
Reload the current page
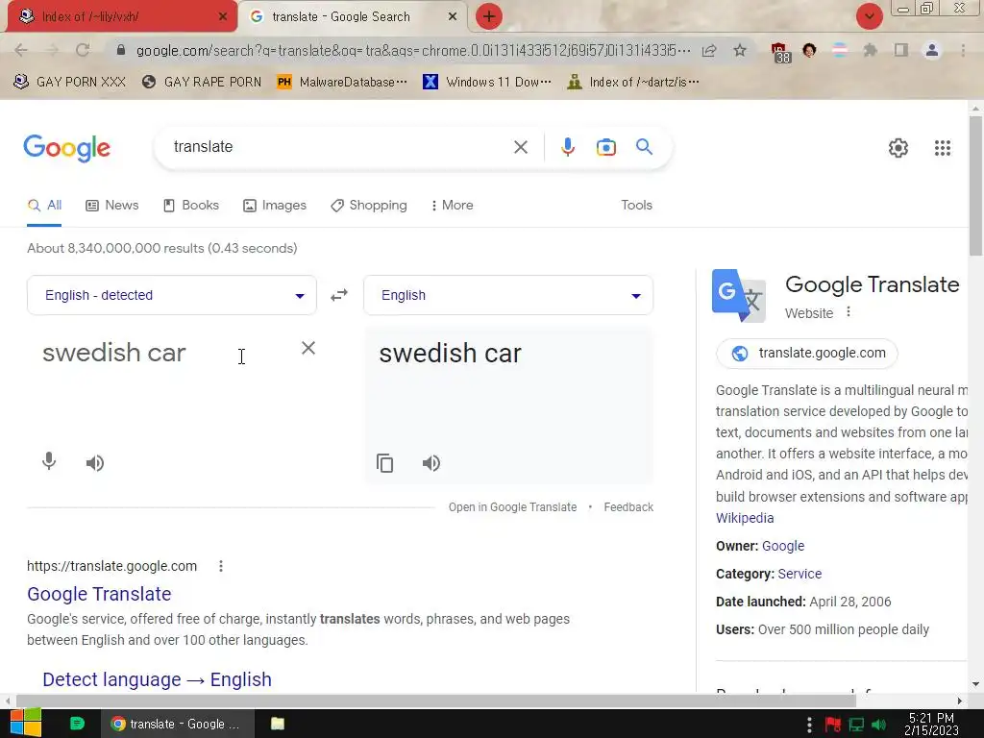pos(83,50)
